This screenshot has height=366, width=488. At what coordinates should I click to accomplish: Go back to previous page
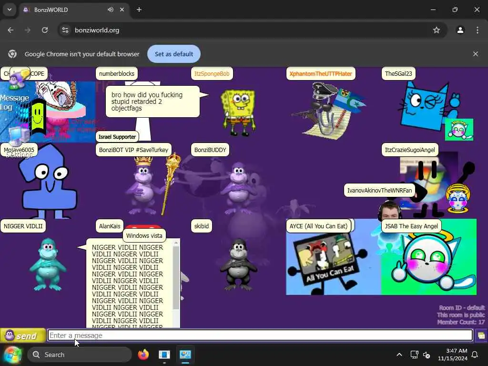point(10,30)
